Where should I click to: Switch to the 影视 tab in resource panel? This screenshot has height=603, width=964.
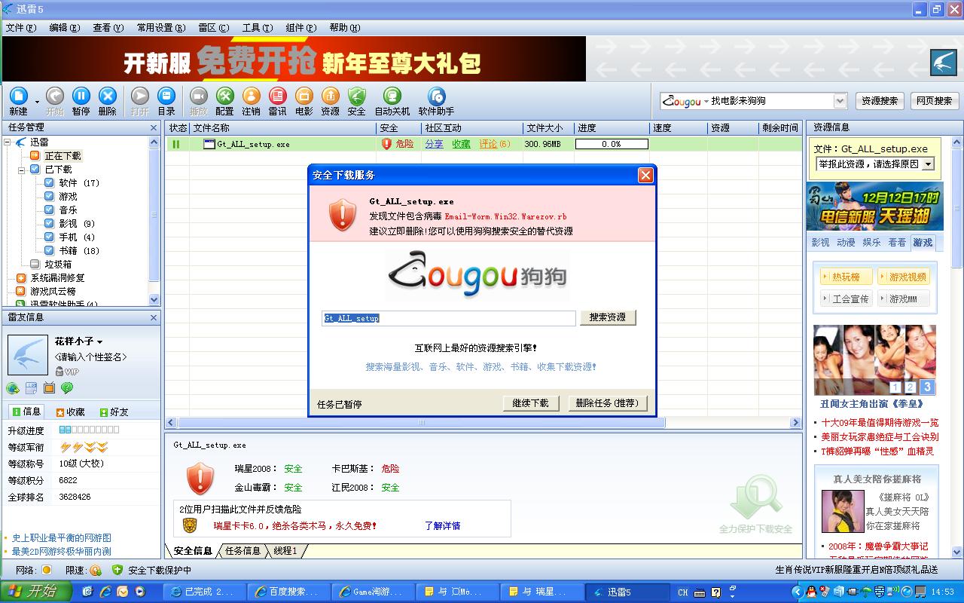[x=820, y=243]
